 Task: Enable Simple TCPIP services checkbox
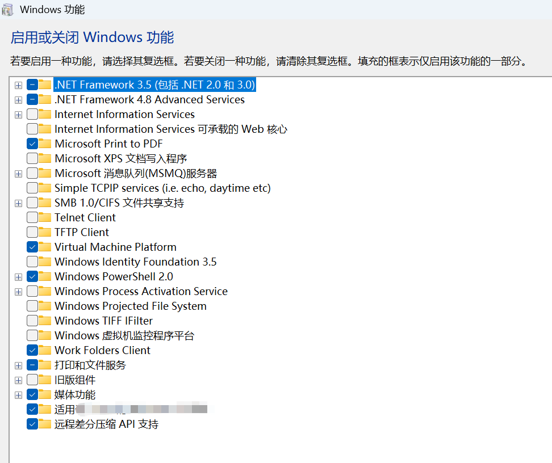pos(32,188)
